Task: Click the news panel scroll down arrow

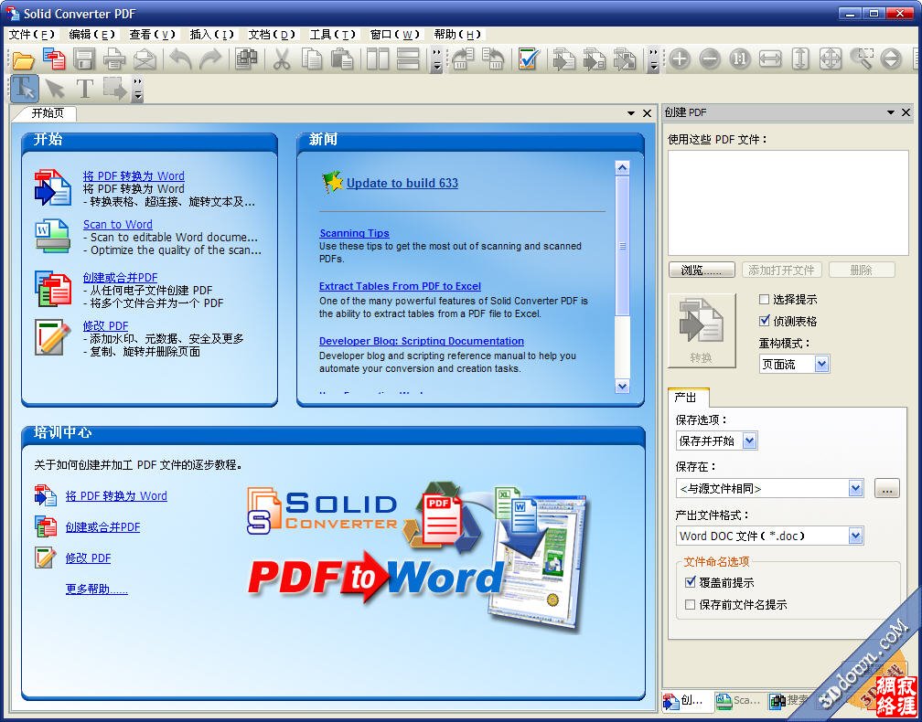Action: [622, 386]
